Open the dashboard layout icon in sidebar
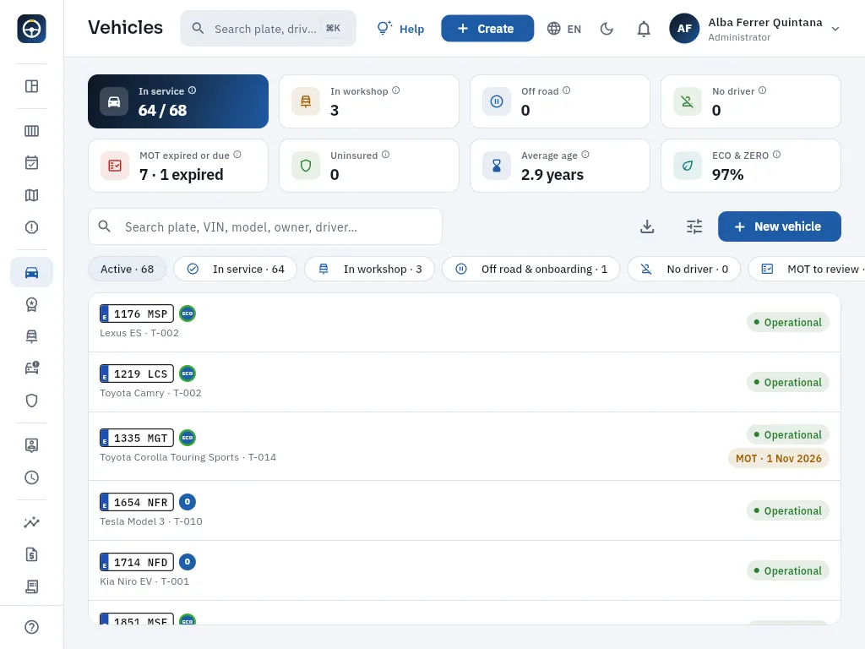The height and width of the screenshot is (649, 865). [31, 86]
